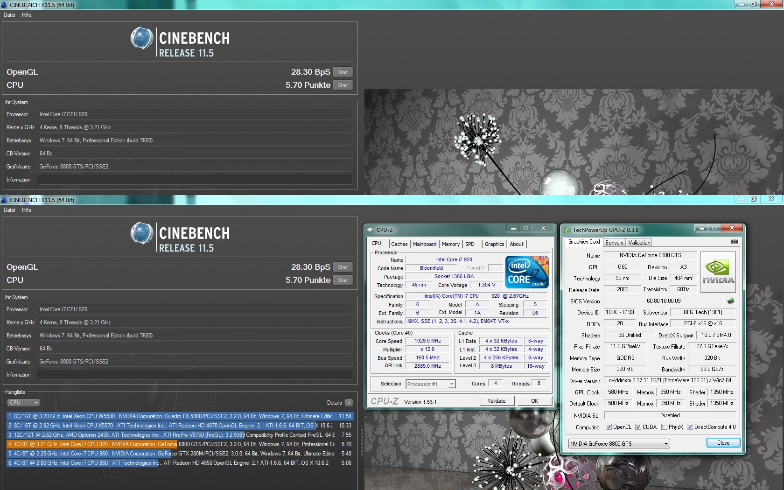Click the GPU-Z screenshot camera icon
This screenshot has width=784, height=490.
pyautogui.click(x=734, y=242)
